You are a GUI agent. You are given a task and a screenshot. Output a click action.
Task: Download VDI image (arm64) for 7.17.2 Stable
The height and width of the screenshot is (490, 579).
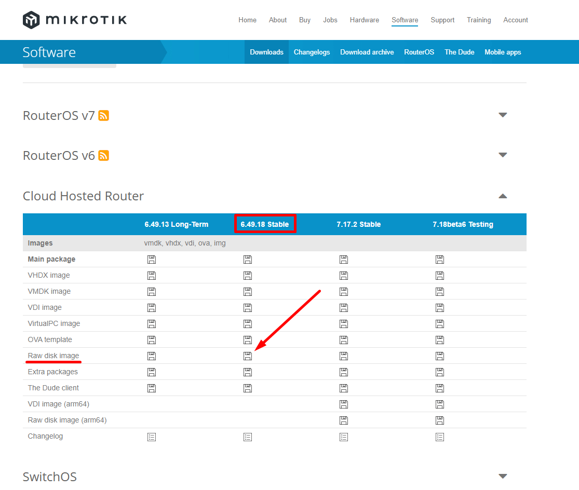[x=343, y=404]
